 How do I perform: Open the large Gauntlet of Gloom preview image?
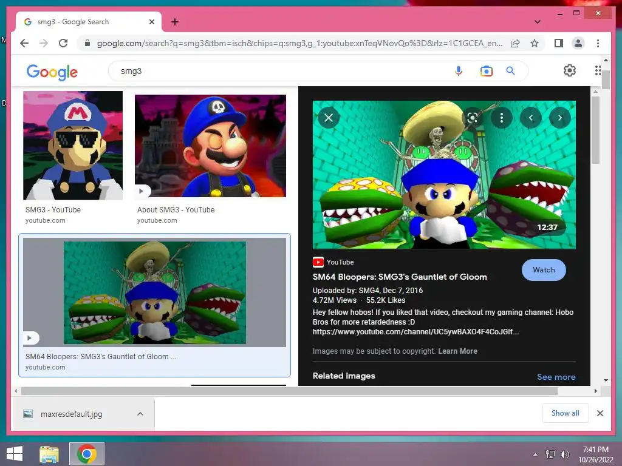[444, 175]
